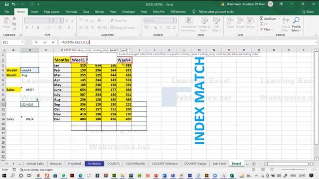Screen dimensions: 319x179
Task: Expand the formula bar chevron
Action: 316,42
